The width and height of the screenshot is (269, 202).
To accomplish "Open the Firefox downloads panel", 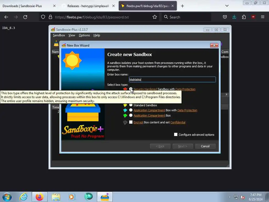I will click(x=234, y=17).
